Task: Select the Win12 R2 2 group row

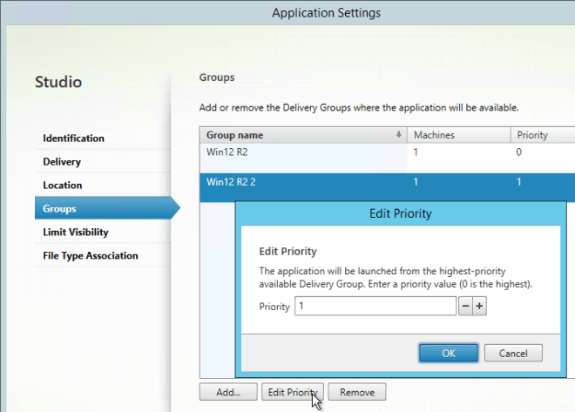Action: click(x=305, y=183)
